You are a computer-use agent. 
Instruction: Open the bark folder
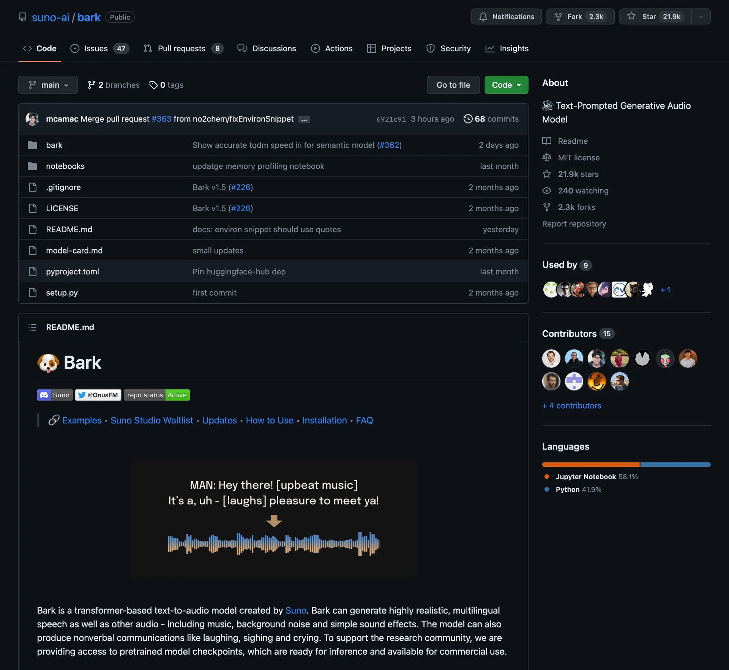point(54,145)
